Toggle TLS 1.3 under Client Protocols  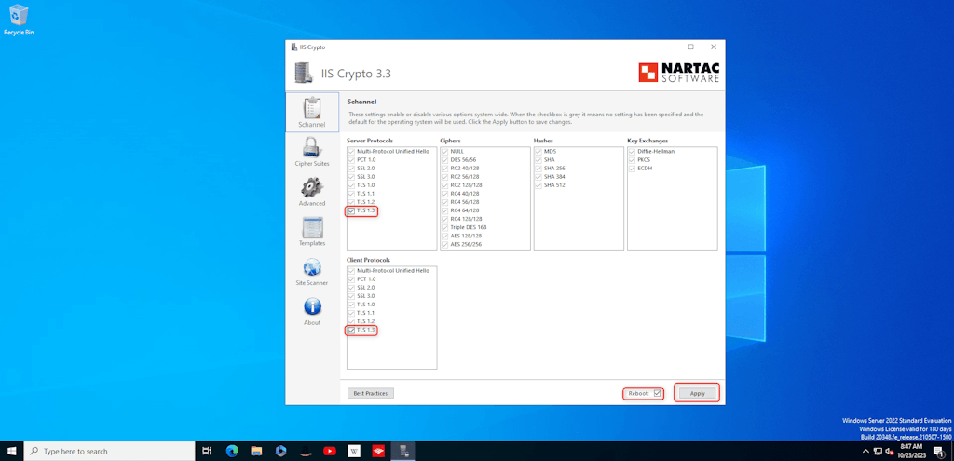point(351,331)
